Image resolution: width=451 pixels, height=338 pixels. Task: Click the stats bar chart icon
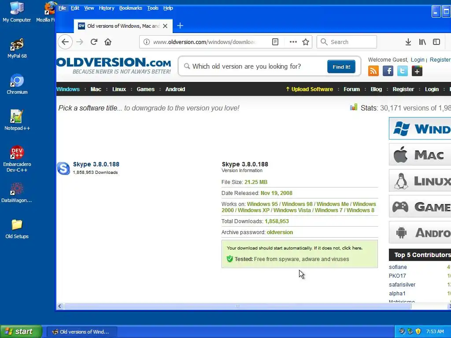pos(354,107)
